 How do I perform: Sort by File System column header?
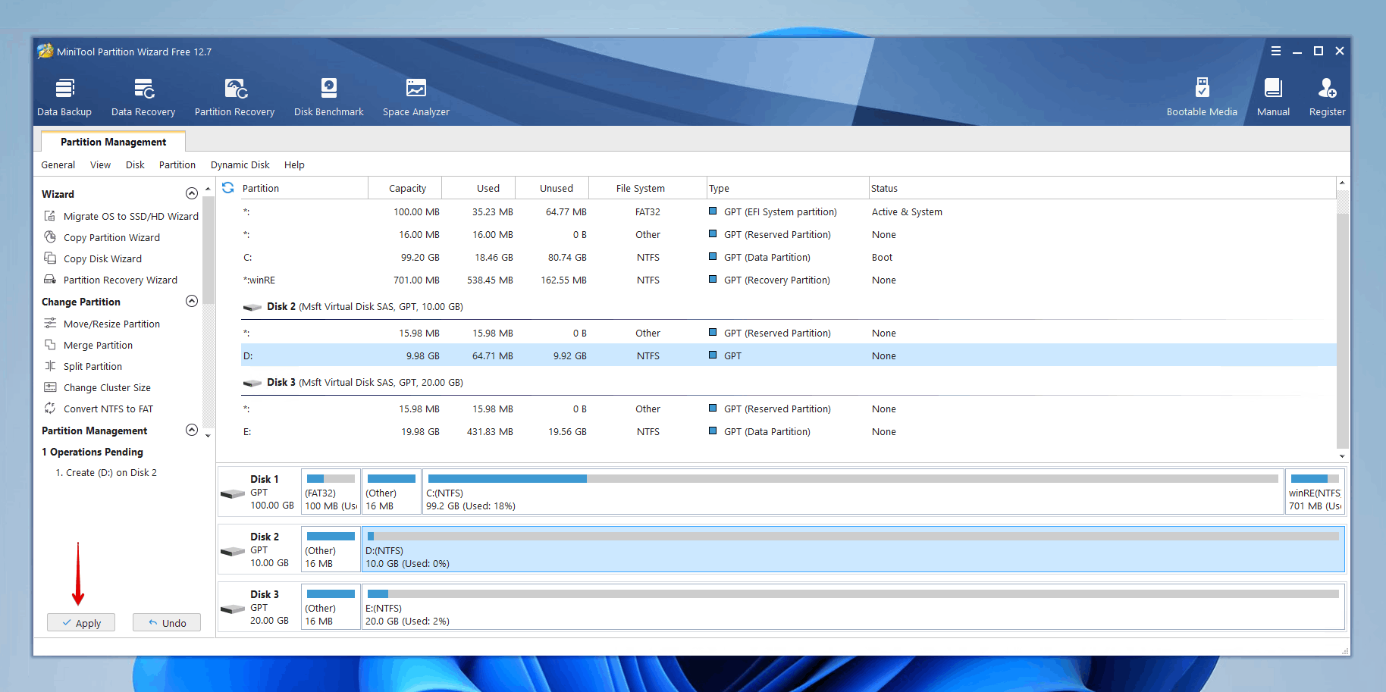pyautogui.click(x=648, y=188)
